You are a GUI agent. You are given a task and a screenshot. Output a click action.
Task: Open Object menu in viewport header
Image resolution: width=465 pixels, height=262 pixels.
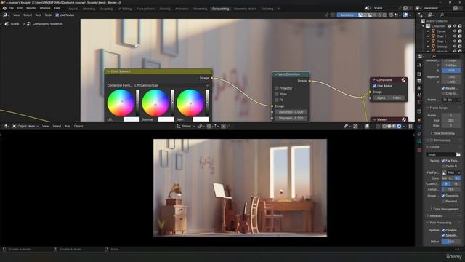click(x=78, y=126)
